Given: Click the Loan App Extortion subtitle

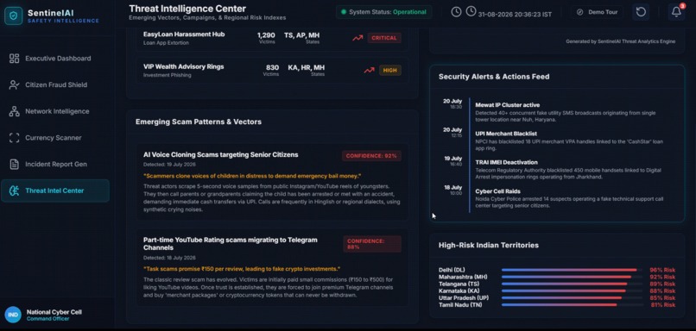Looking at the screenshot, I should coord(166,43).
